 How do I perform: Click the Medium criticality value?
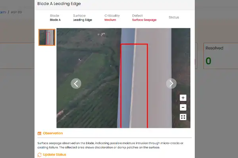(x=110, y=20)
